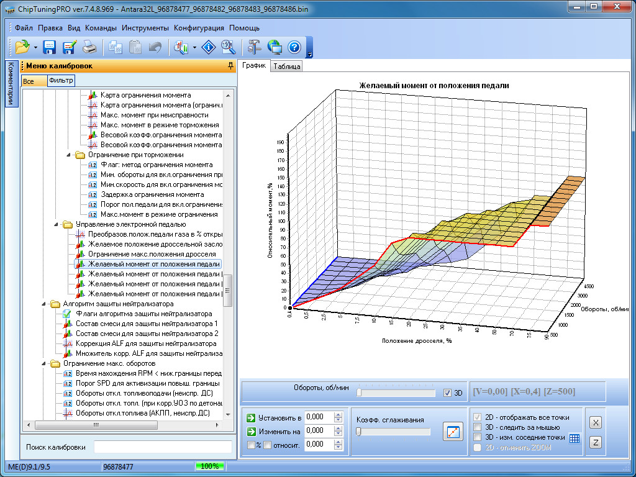Click green arrow beside 'Установить в'
The height and width of the screenshot is (477, 636).
pos(250,417)
